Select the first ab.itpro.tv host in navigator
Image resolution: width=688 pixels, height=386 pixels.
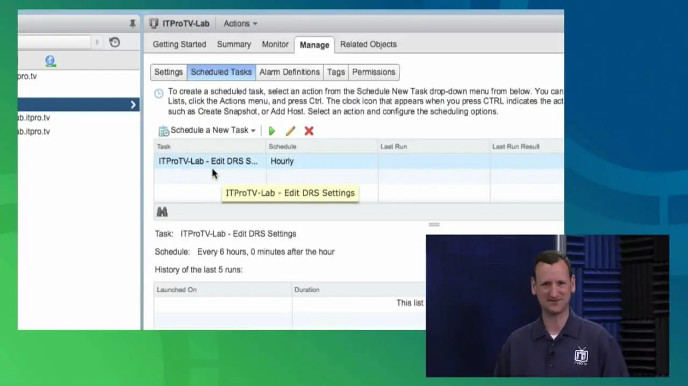(x=33, y=118)
